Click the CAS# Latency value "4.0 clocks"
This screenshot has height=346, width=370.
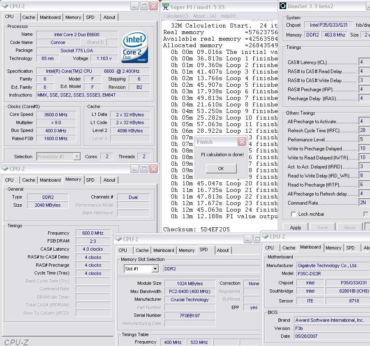point(93,249)
